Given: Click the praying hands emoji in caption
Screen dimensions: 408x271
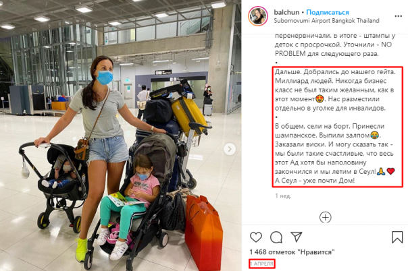Looking at the screenshot, I should pos(381,171).
